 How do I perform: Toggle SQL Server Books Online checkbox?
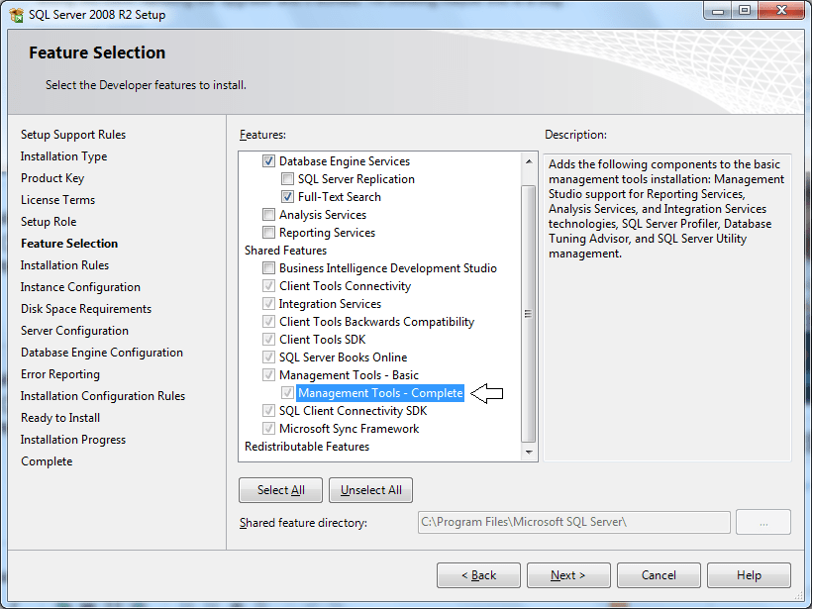tap(268, 357)
